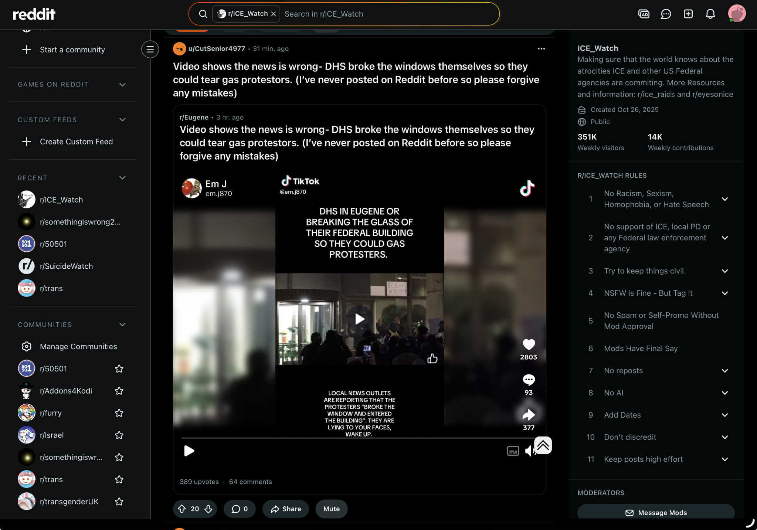The height and width of the screenshot is (530, 757).
Task: Open the post's three-dot options menu
Action: click(541, 49)
